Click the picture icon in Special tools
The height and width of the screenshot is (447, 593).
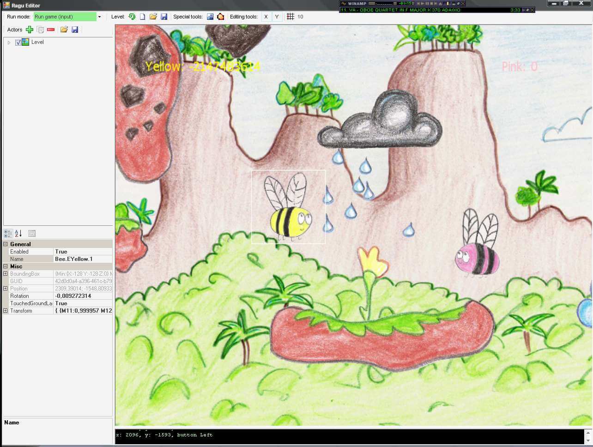(x=210, y=17)
